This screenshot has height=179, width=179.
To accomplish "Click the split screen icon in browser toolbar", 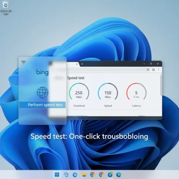I will point(153,69).
